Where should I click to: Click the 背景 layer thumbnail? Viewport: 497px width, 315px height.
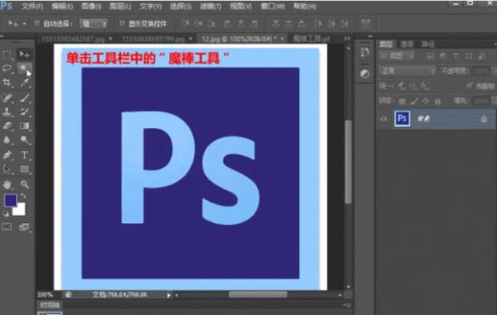pos(402,119)
